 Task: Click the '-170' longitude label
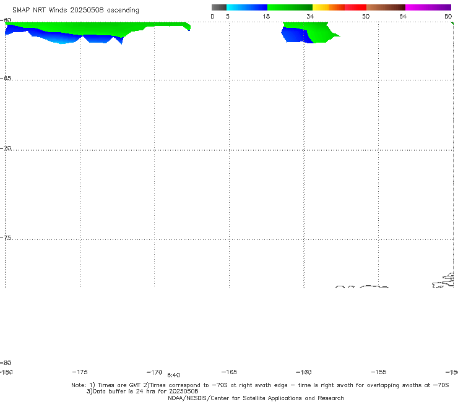(x=155, y=372)
